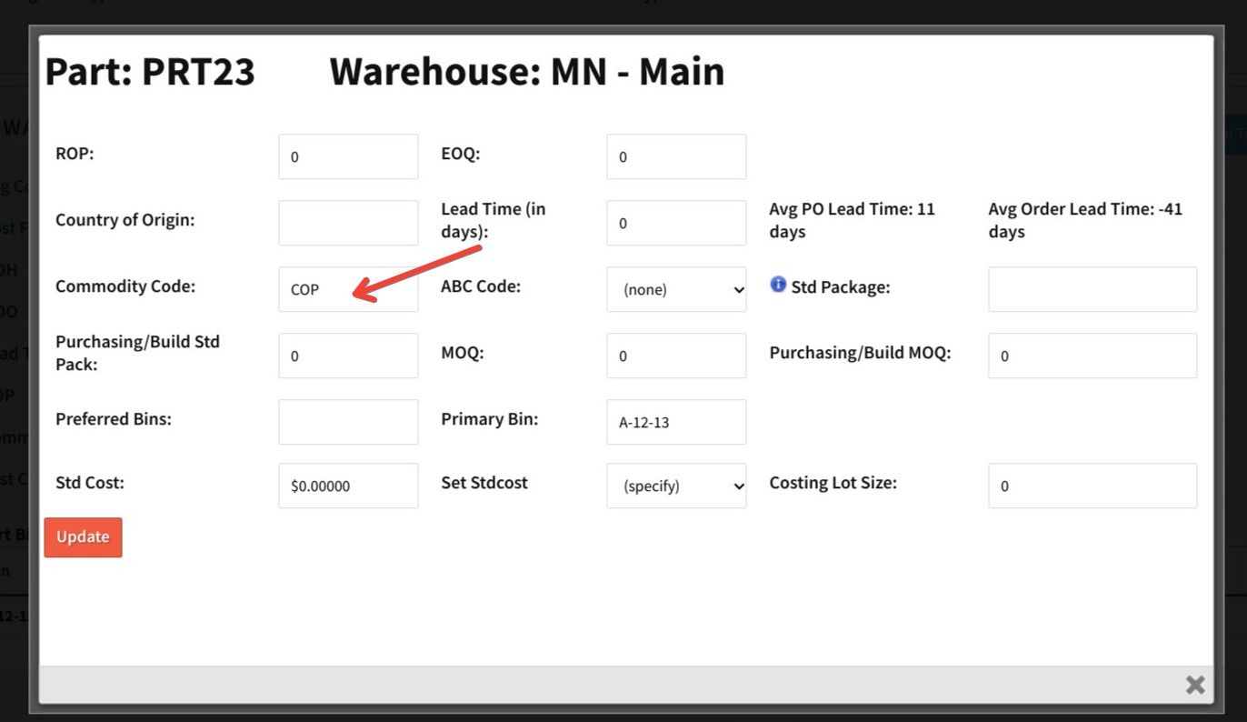Expand the Set Stdcost dropdown
The height and width of the screenshot is (722, 1247).
(676, 486)
